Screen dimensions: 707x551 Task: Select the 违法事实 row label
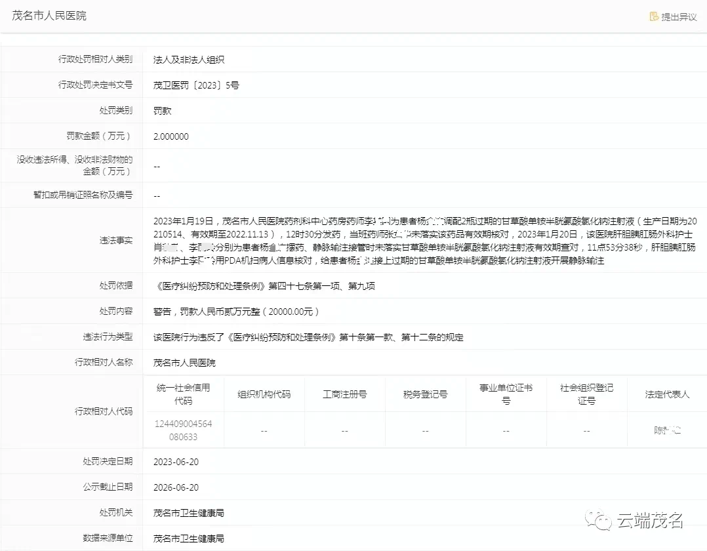point(116,240)
